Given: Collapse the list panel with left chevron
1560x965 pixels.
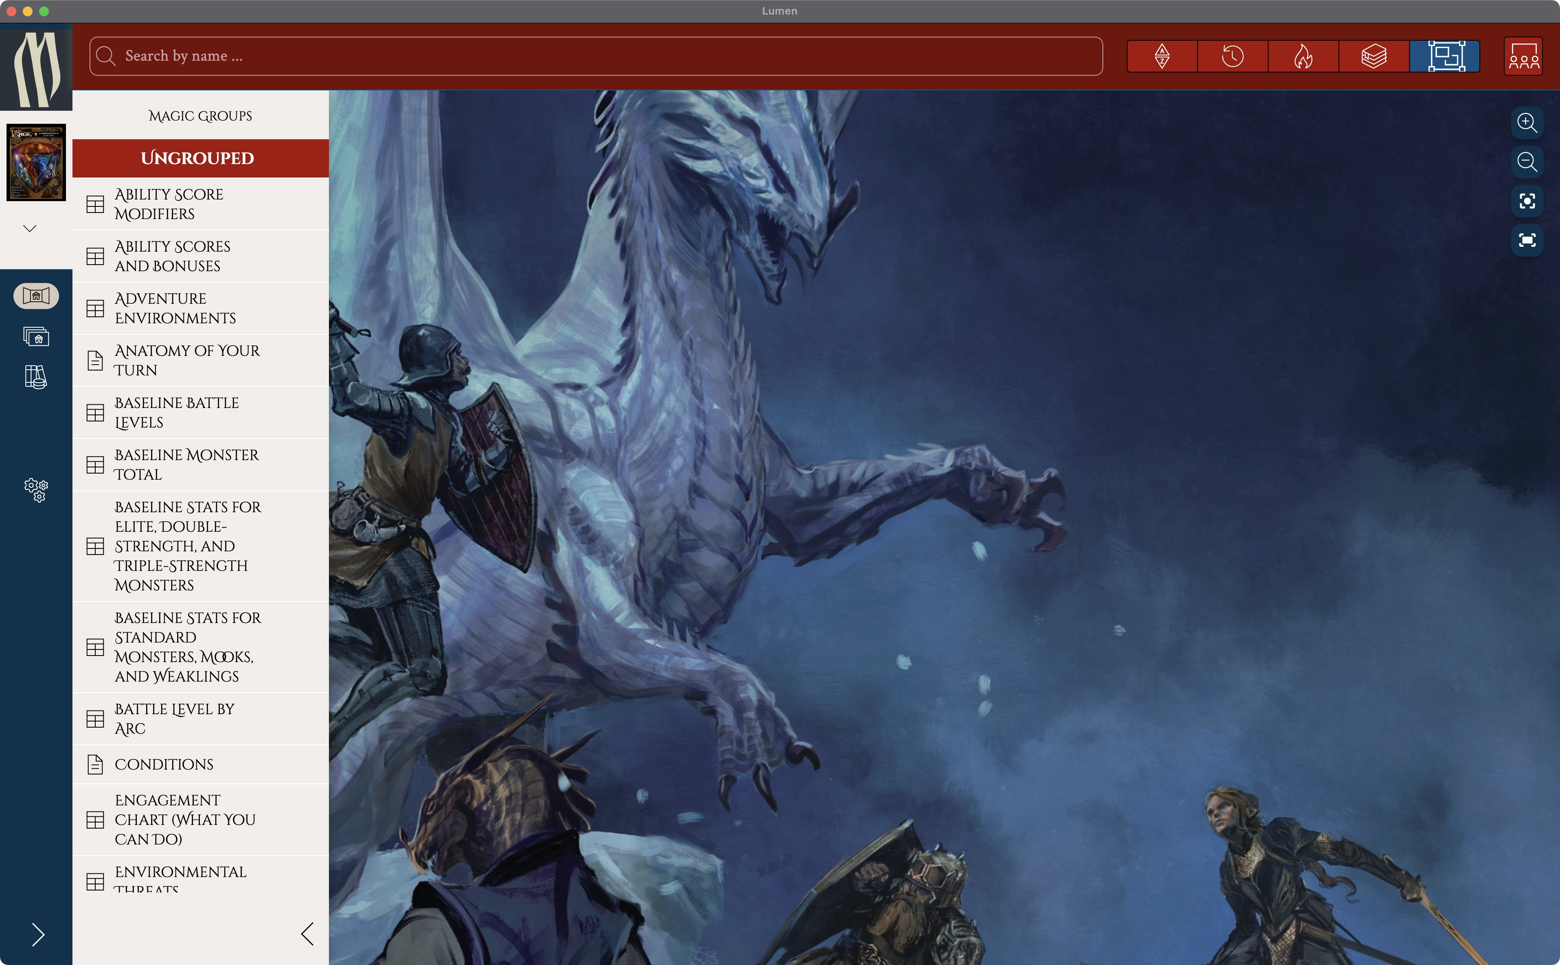Looking at the screenshot, I should point(307,934).
